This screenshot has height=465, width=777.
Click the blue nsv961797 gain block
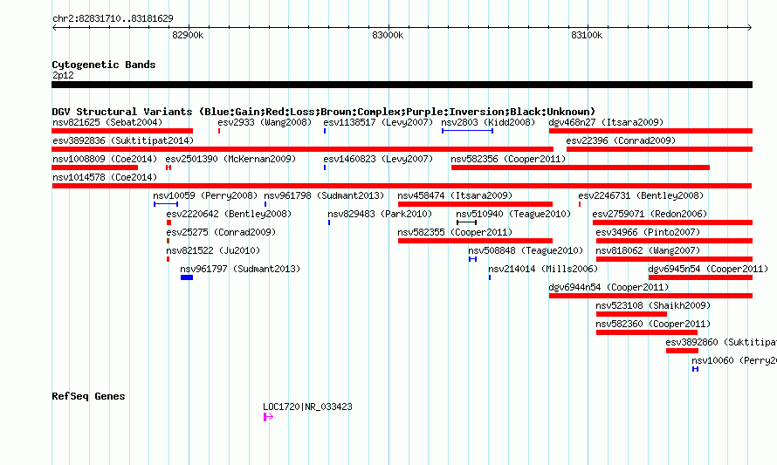click(x=187, y=277)
